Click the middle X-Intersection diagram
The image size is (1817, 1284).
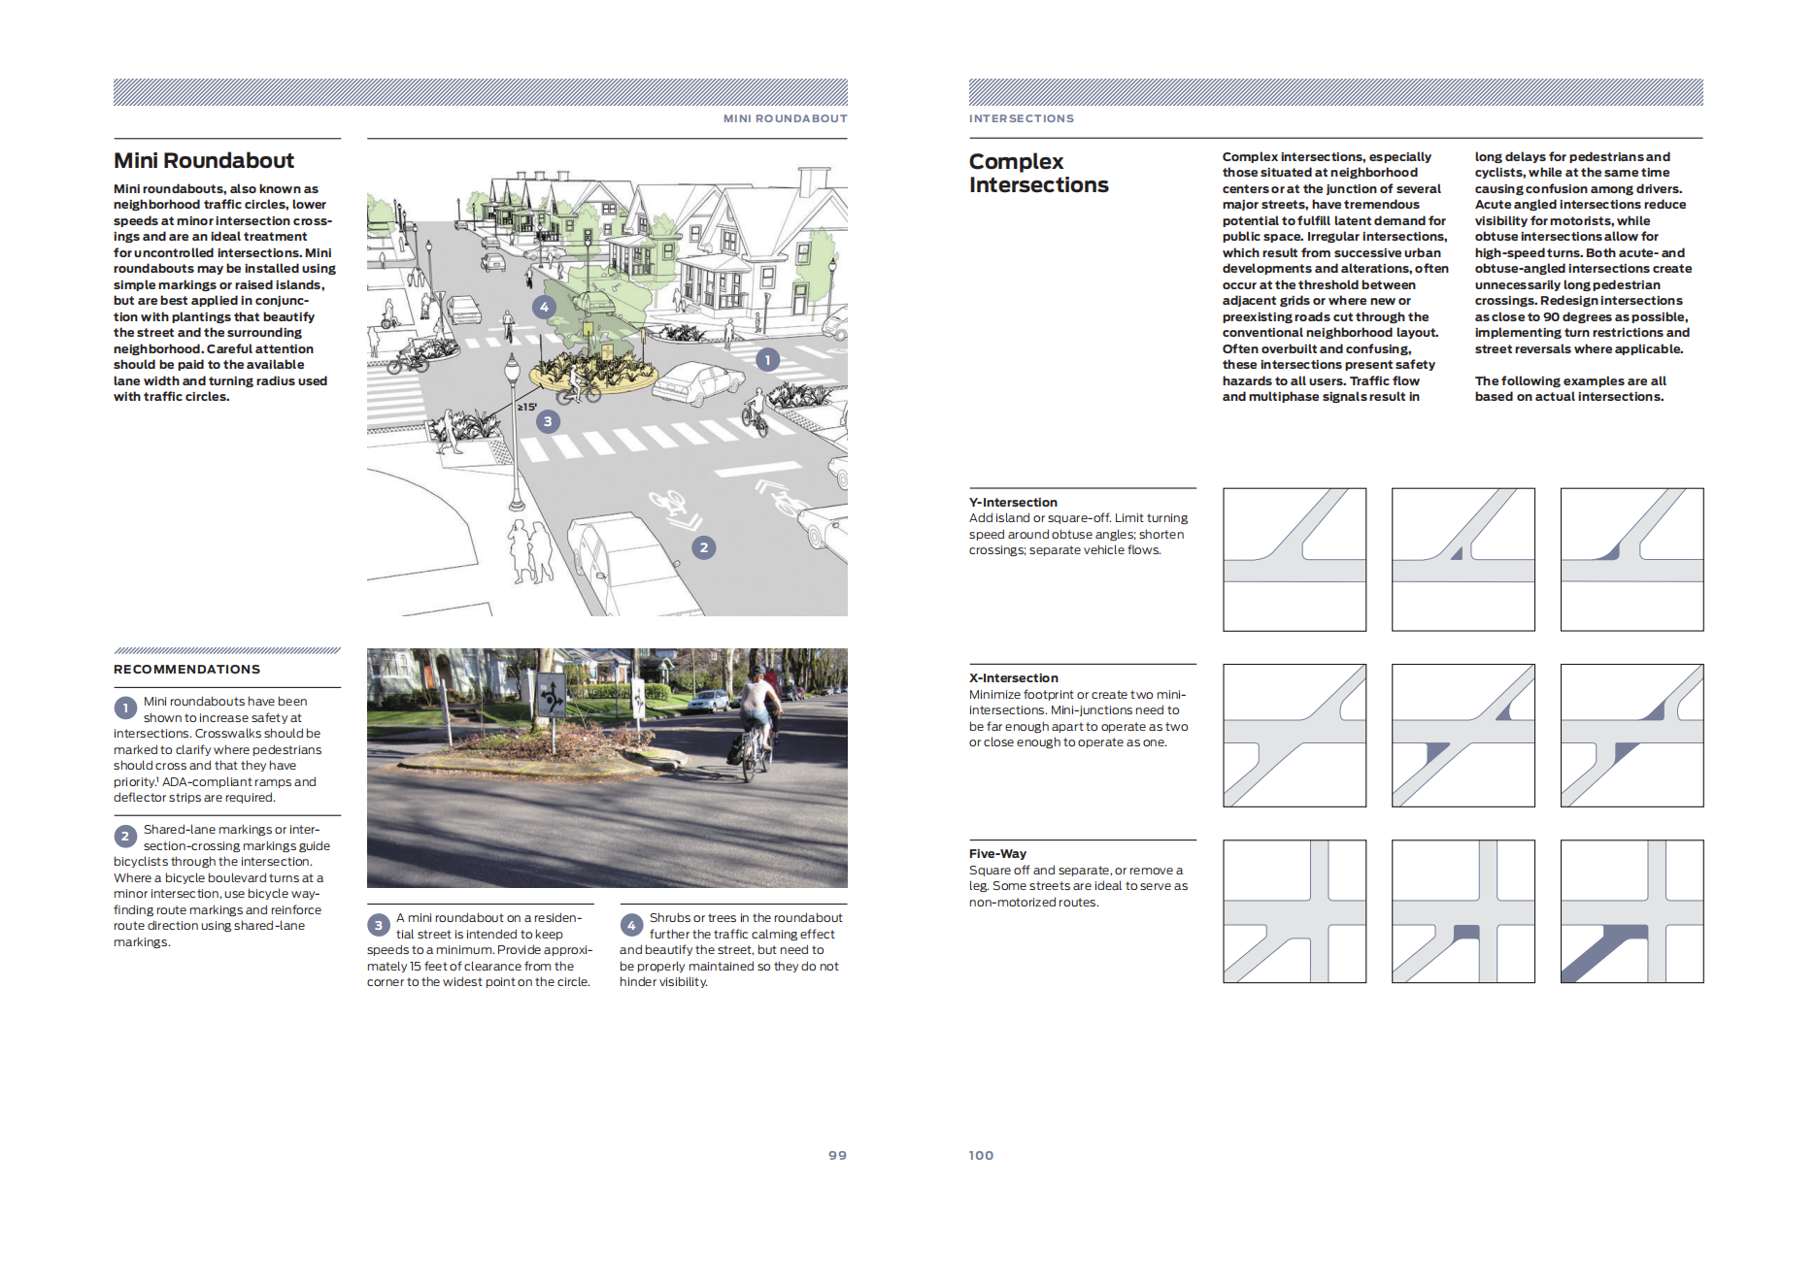click(1463, 736)
